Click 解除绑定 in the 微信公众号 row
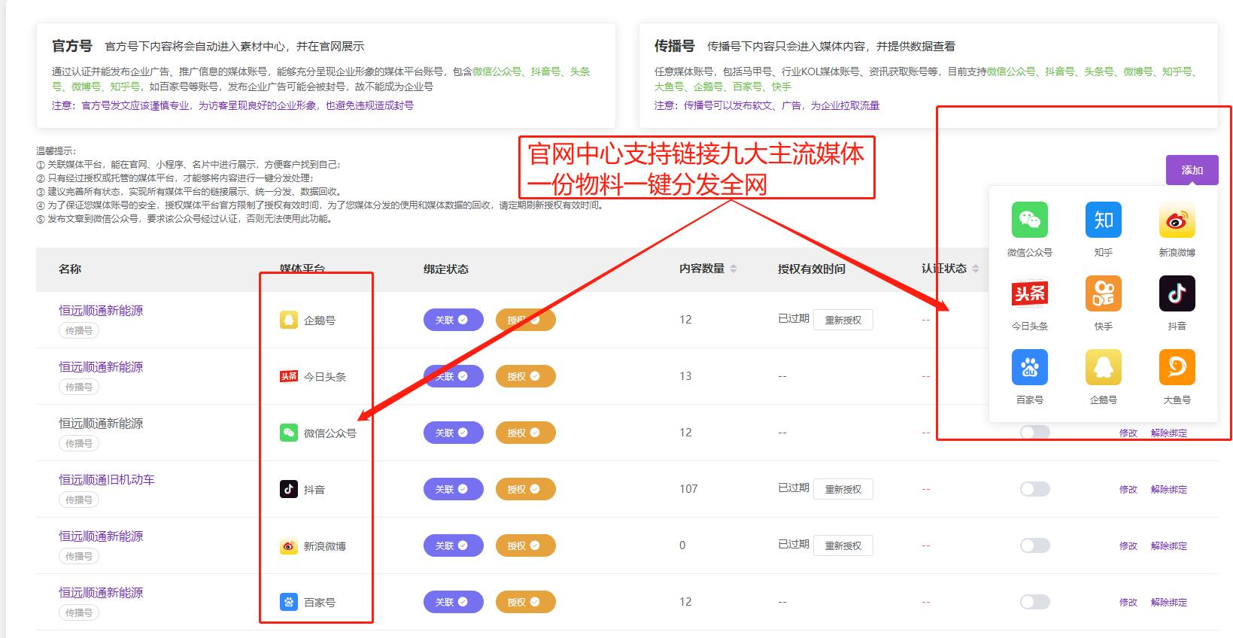1233x638 pixels. pyautogui.click(x=1169, y=433)
